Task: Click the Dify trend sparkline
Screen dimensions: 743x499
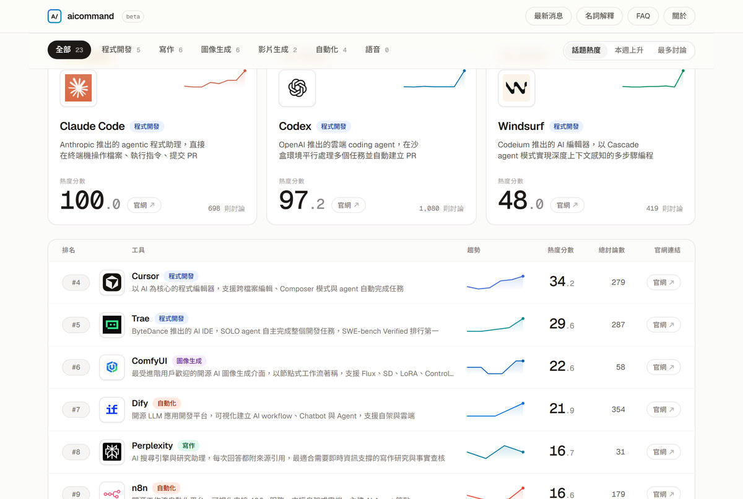Action: click(495, 409)
